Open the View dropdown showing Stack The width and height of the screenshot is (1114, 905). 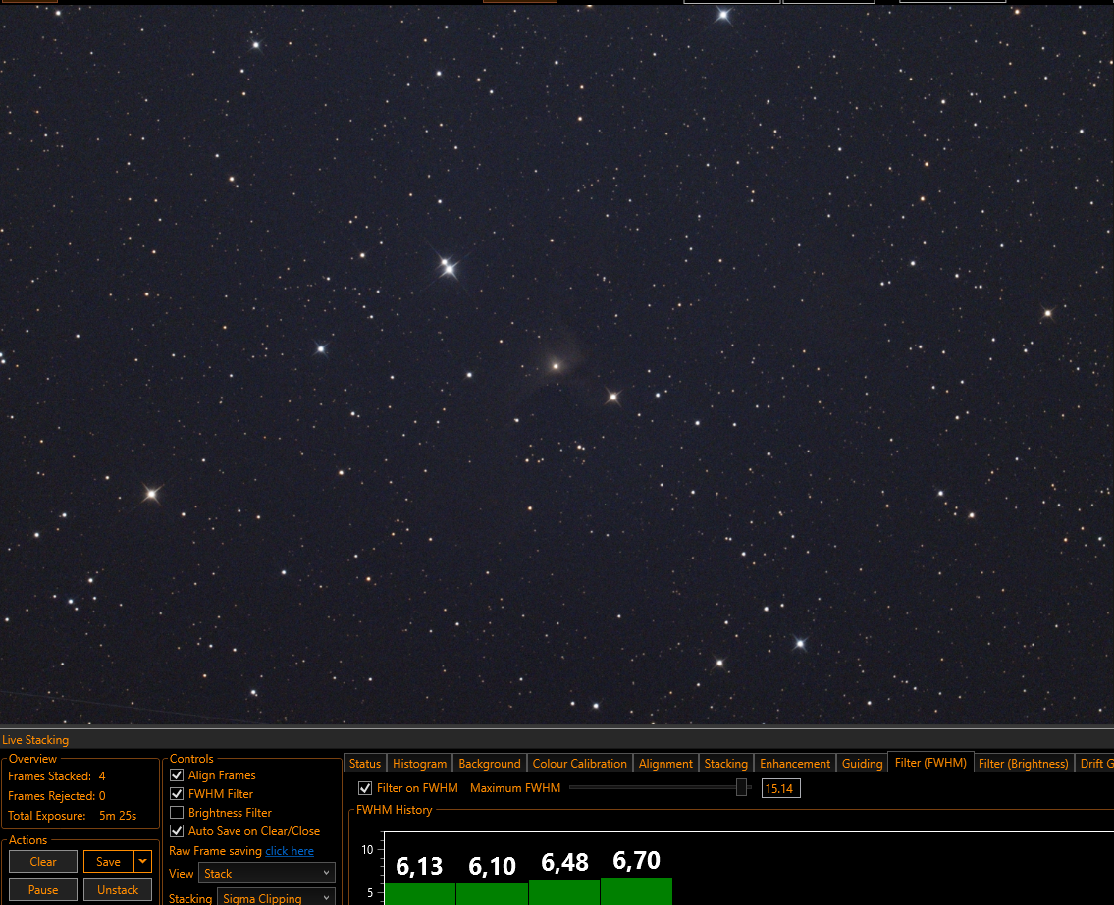tap(266, 873)
